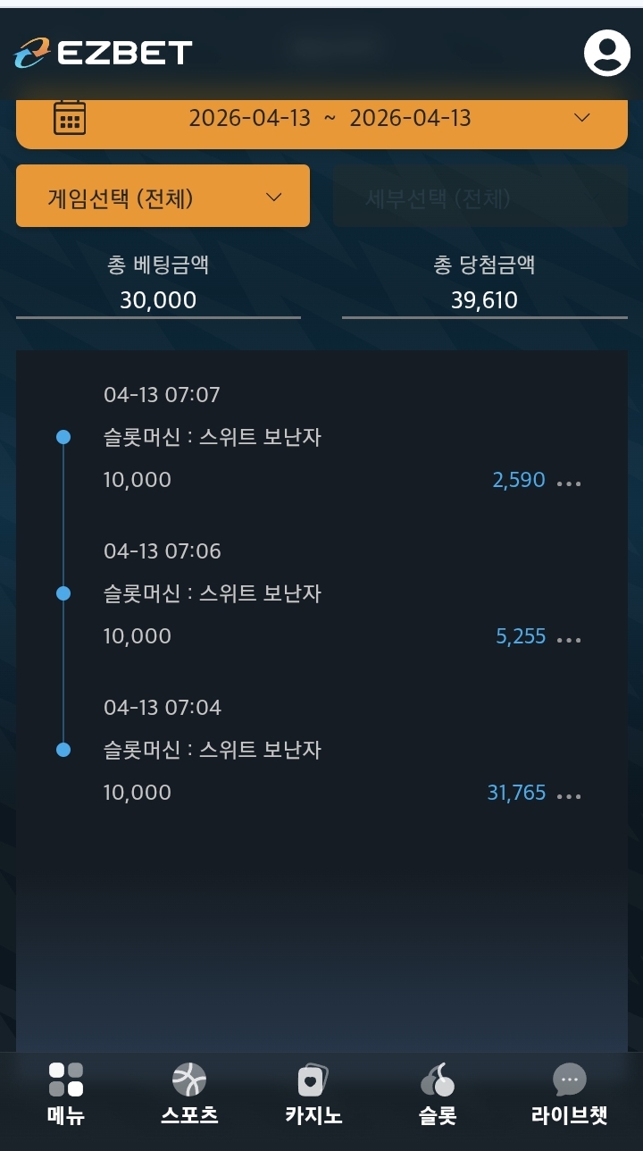
Task: Open the 메뉴 grid icon
Action: (x=66, y=1080)
